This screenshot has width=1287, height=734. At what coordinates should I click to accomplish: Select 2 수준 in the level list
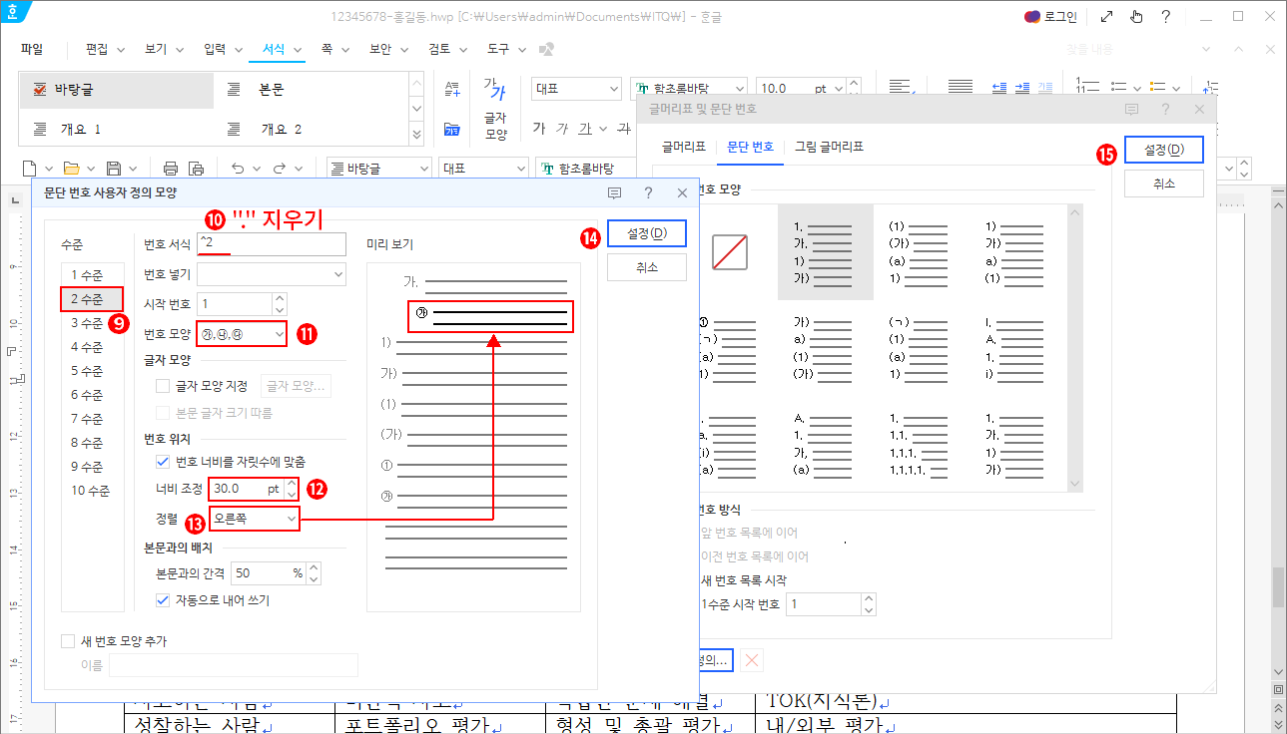92,298
